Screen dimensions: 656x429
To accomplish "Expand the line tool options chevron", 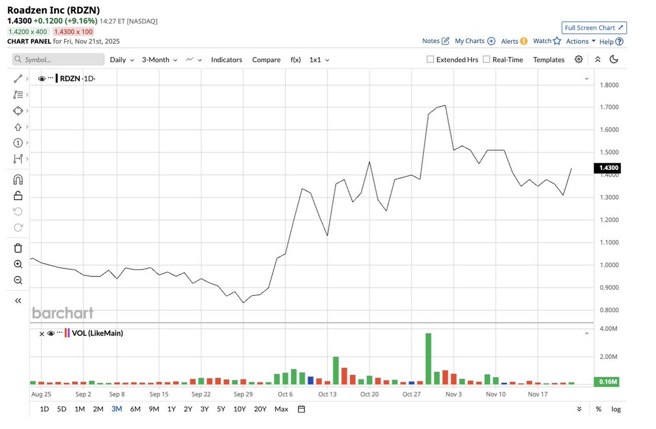I will [x=26, y=79].
